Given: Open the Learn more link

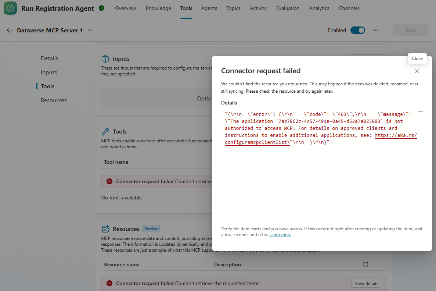Looking at the screenshot, I should tap(280, 235).
